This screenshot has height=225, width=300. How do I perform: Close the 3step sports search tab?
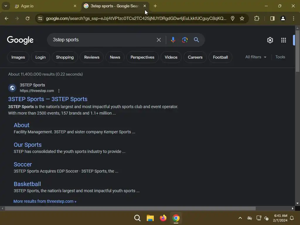145,6
